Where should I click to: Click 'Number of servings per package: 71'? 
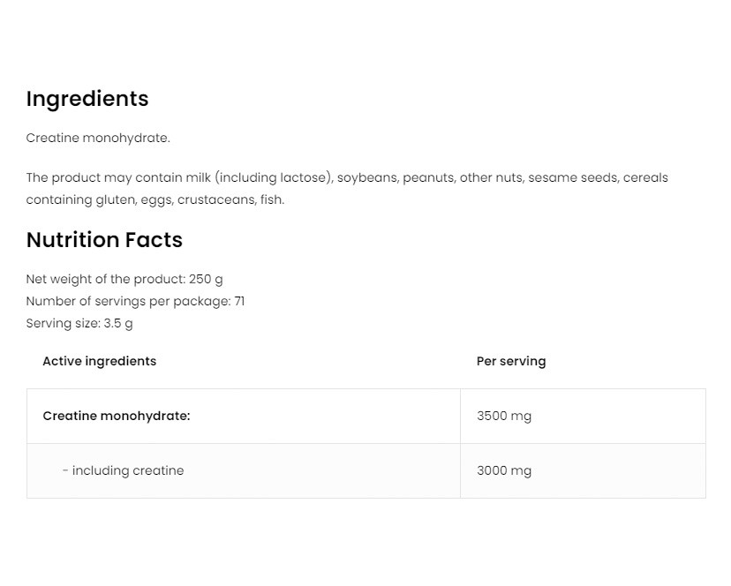135,301
